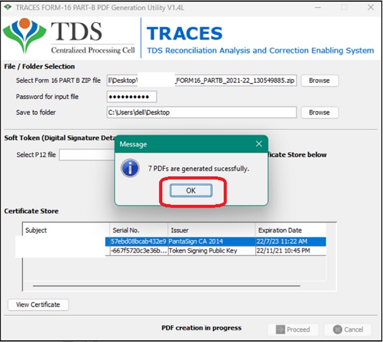The height and width of the screenshot is (342, 383).
Task: Click the blue information icon in dialog
Action: click(130, 168)
